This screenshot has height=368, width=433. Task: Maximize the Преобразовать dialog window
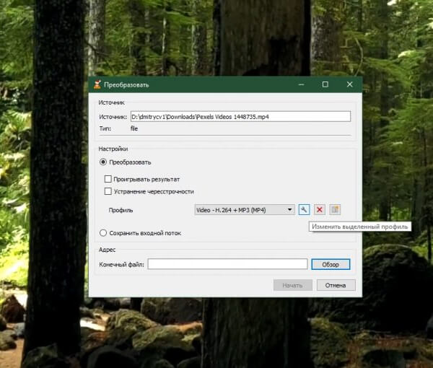point(325,84)
